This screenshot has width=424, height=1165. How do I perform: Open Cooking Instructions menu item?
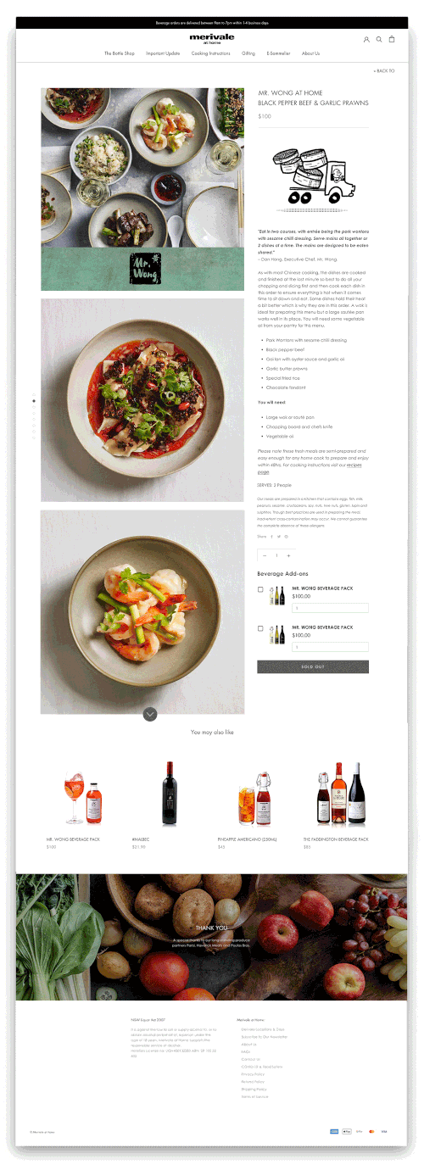point(211,53)
